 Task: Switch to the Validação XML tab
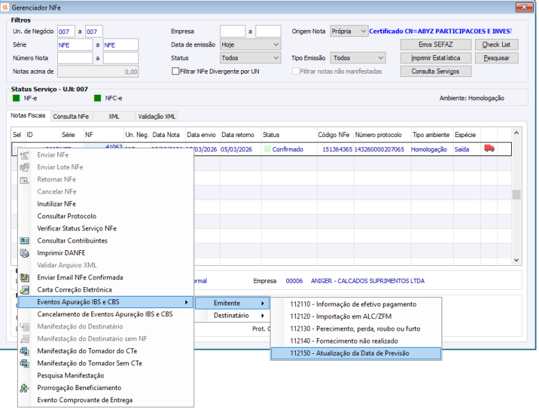coord(157,117)
